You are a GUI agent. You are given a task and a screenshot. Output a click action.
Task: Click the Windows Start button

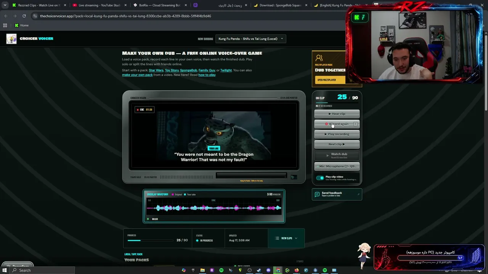5,270
